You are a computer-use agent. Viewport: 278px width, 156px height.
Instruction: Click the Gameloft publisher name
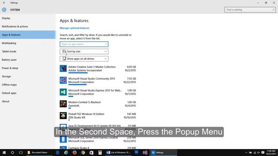click(x=74, y=106)
